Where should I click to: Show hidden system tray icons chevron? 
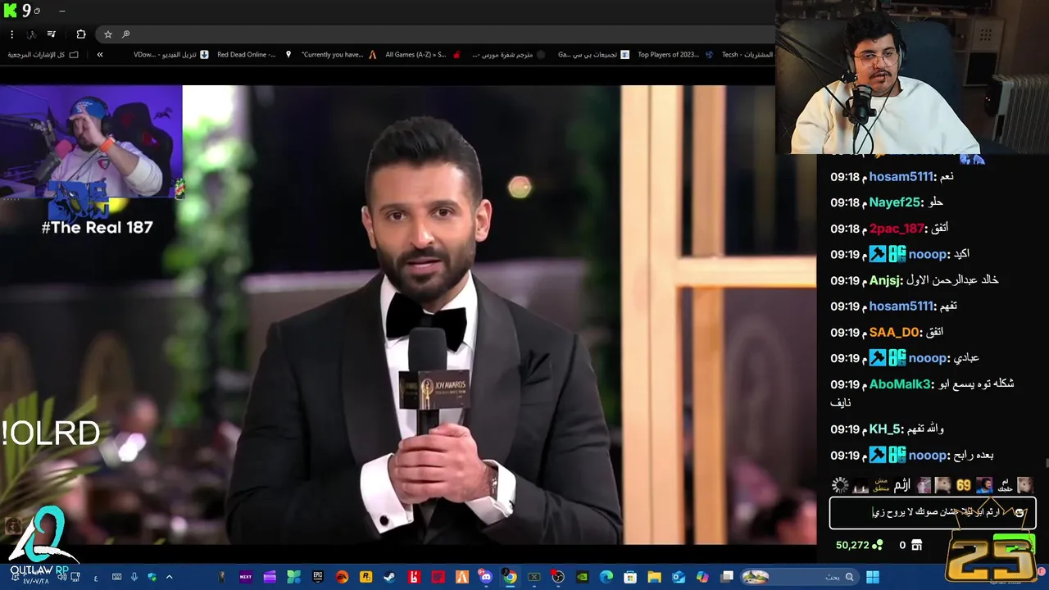tap(169, 578)
